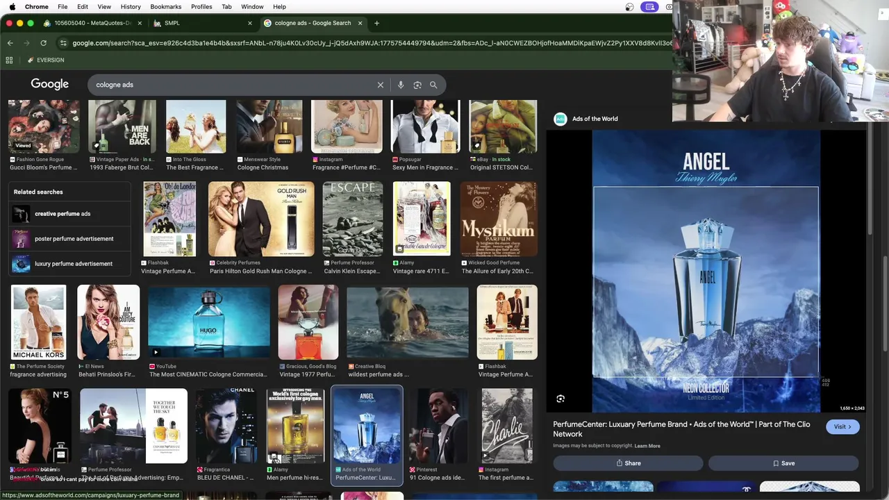Open the Charlie first perfume ad thumbnail
889x500 pixels.
tap(507, 425)
